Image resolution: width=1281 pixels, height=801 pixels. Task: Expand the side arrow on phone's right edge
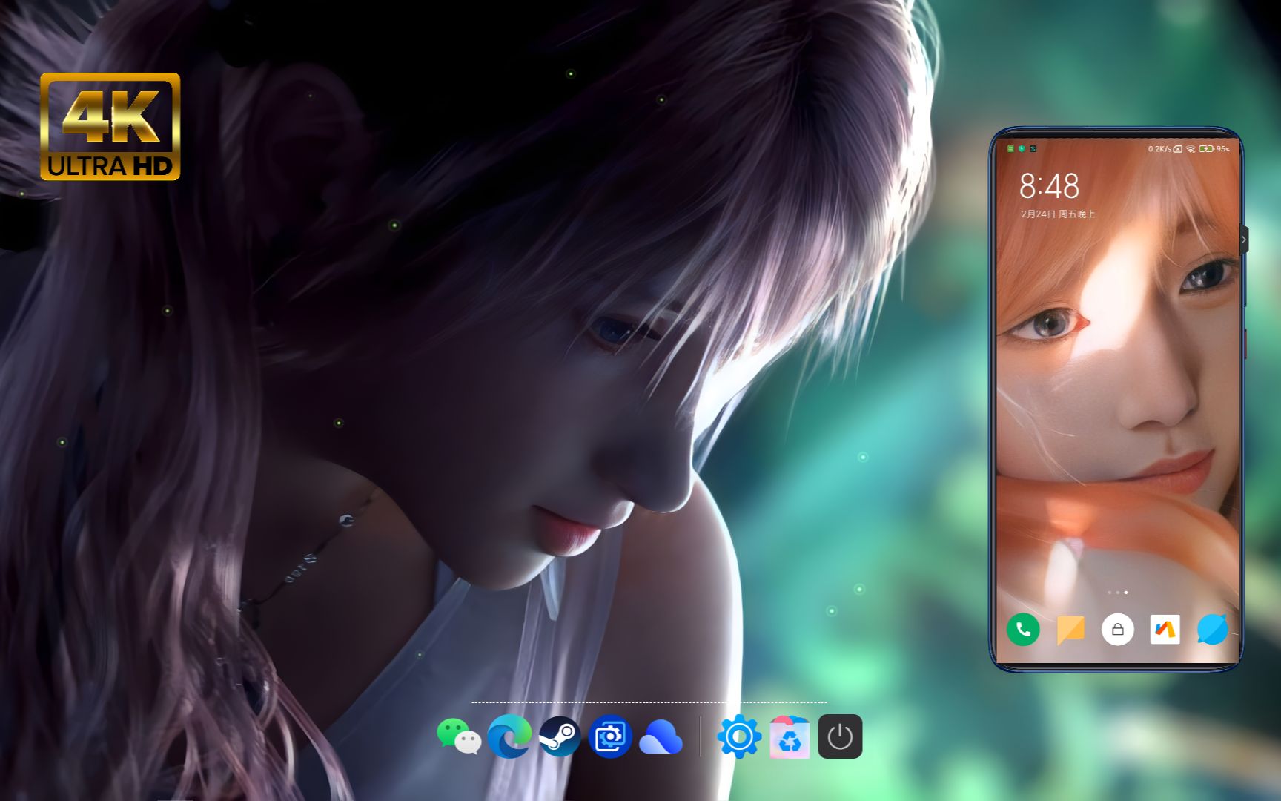(1243, 240)
